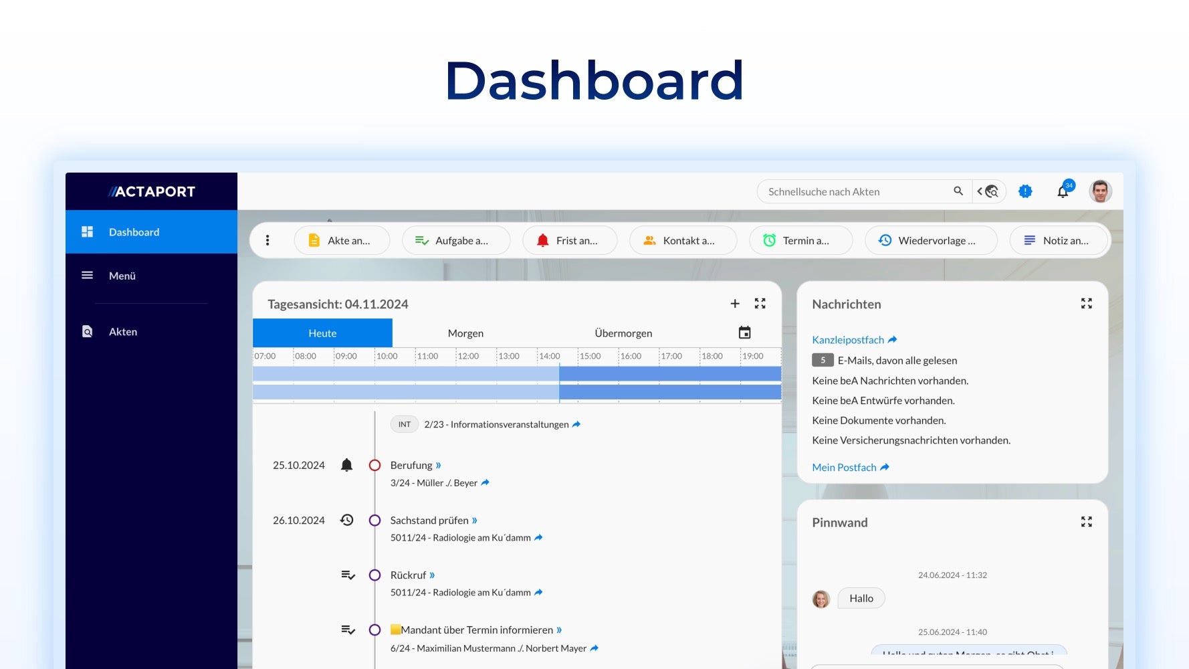Image resolution: width=1189 pixels, height=669 pixels.
Task: Click the 17:00 mark on the day timeline
Action: click(x=671, y=356)
